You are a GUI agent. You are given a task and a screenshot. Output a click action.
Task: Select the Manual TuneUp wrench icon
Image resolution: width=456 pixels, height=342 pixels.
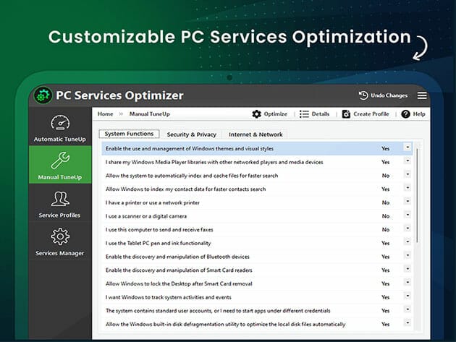click(x=59, y=161)
